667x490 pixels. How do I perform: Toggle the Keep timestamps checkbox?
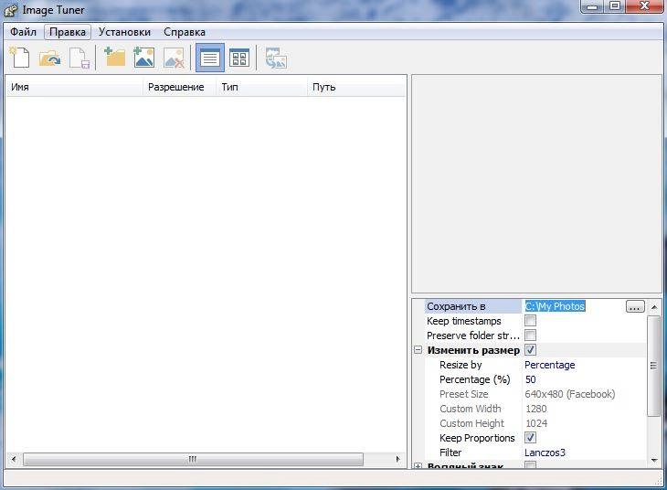[531, 321]
